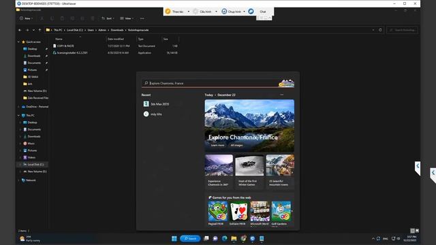This screenshot has height=245, width=436.
Task: Collapse the Quick access tree node
Action: tap(18, 42)
